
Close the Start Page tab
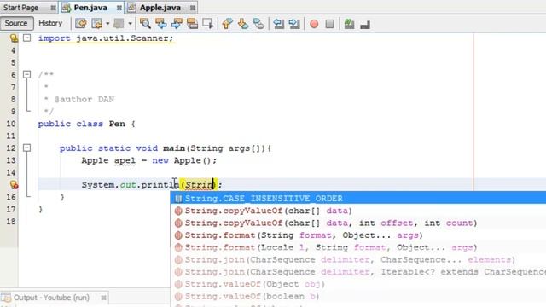[x=53, y=8]
